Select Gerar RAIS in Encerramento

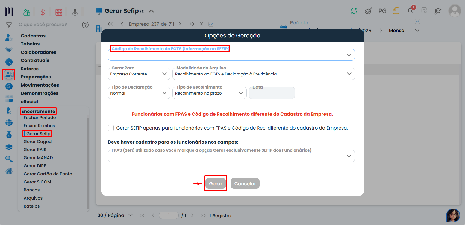(35, 150)
